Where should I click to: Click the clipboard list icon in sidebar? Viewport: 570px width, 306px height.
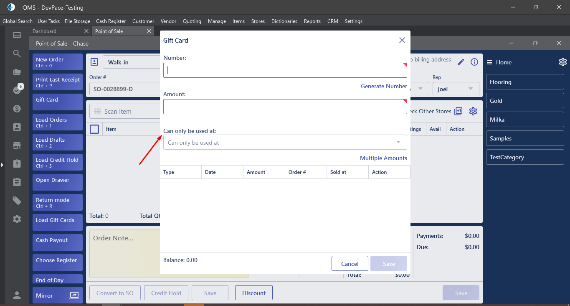(x=17, y=182)
